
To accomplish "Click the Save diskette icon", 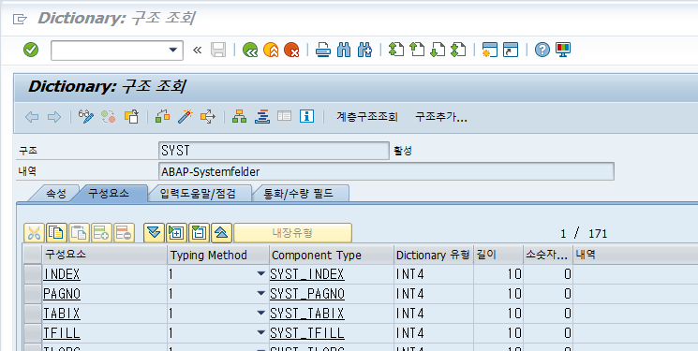I will click(218, 50).
